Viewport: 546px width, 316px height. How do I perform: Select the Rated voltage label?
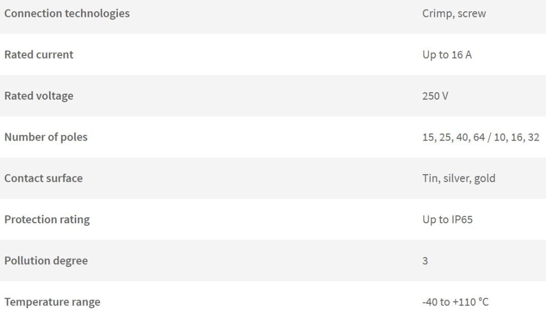pos(38,96)
